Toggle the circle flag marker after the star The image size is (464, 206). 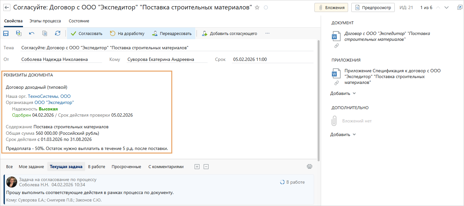pyautogui.click(x=266, y=7)
